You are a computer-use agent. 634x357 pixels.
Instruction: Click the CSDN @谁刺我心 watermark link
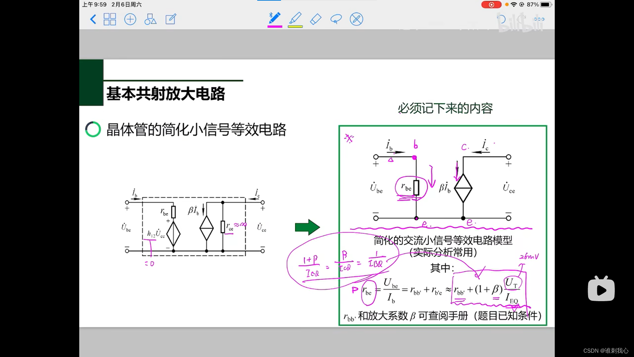click(x=606, y=351)
